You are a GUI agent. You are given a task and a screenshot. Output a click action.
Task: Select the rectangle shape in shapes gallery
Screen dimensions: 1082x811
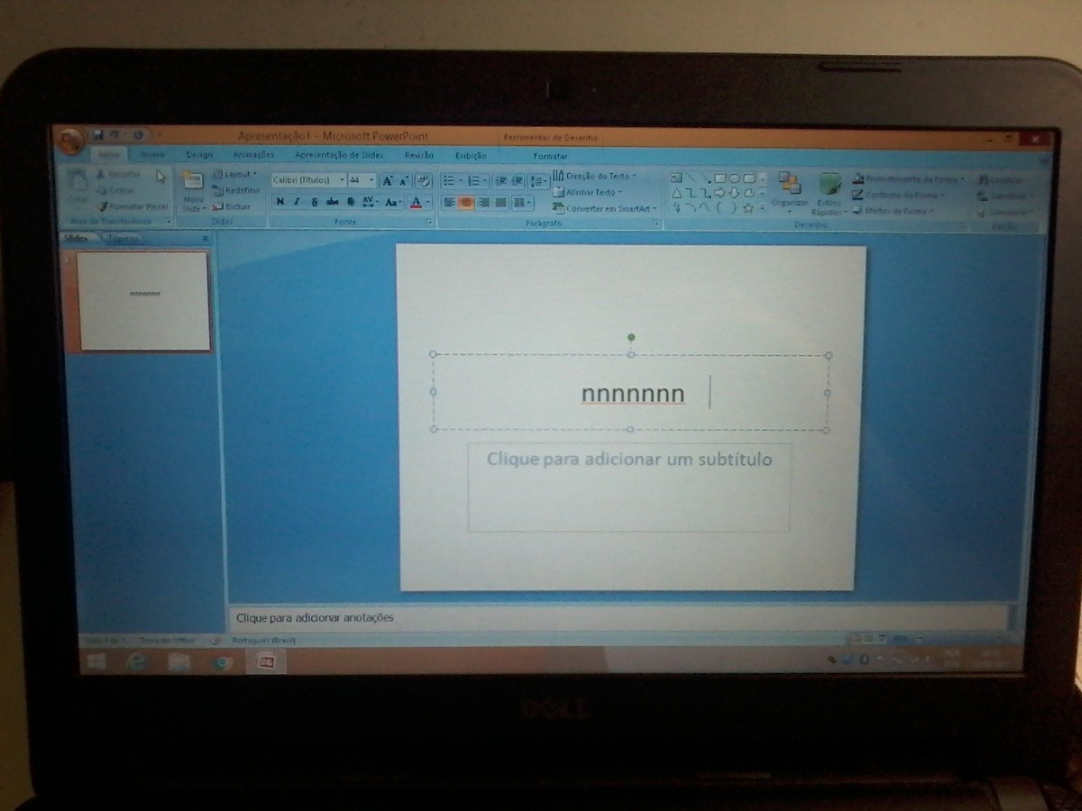tap(720, 178)
